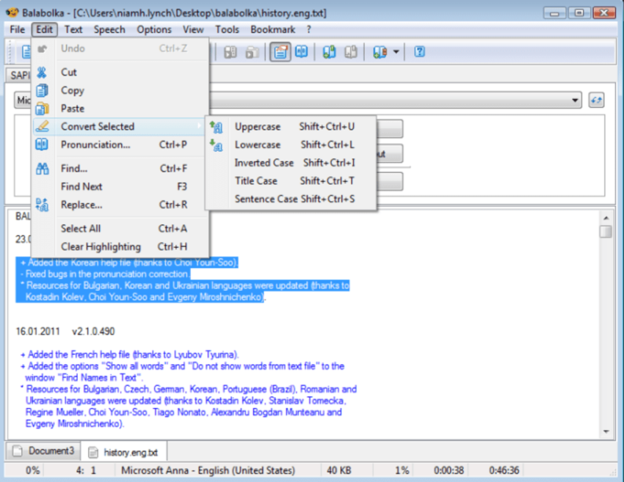Click the Uppercase icon in the submenu
Image resolution: width=624 pixels, height=482 pixels.
pos(218,126)
